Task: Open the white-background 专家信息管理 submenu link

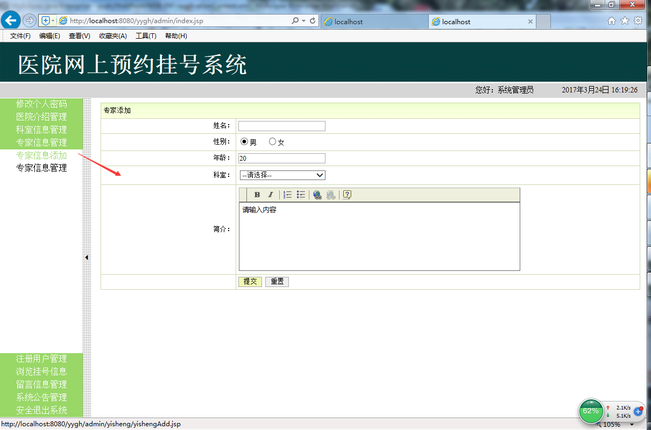Action: pyautogui.click(x=41, y=168)
